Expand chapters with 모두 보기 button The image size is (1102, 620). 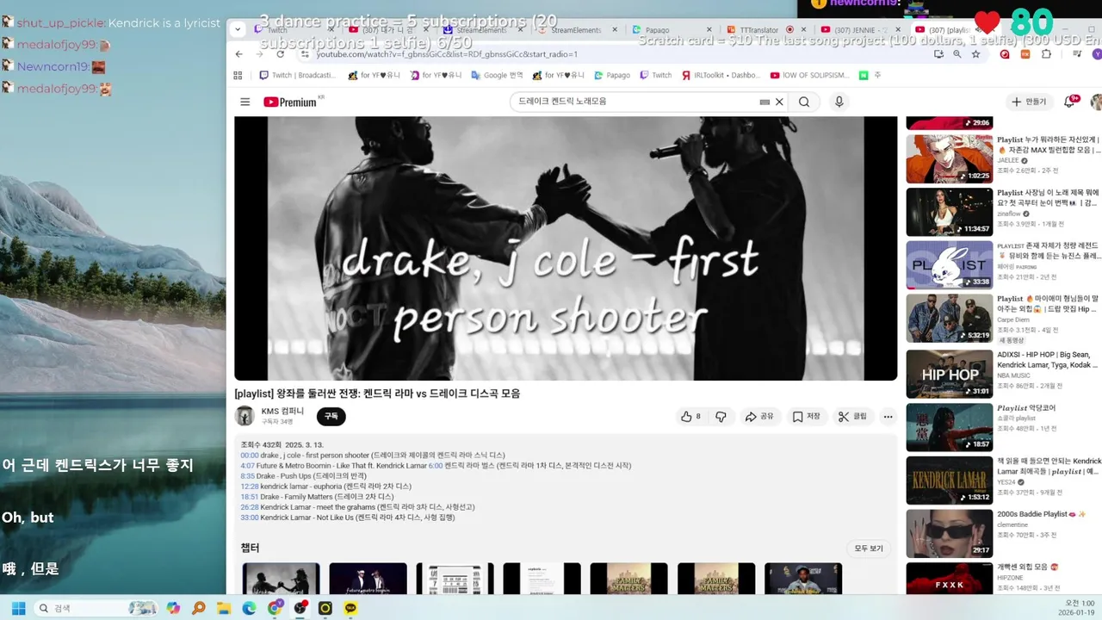coord(868,549)
